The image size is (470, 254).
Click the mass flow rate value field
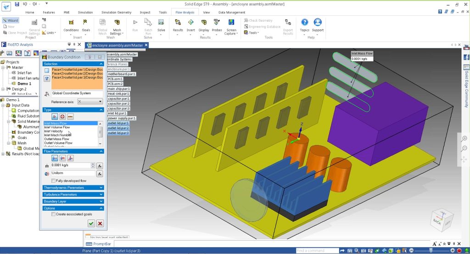click(x=70, y=165)
